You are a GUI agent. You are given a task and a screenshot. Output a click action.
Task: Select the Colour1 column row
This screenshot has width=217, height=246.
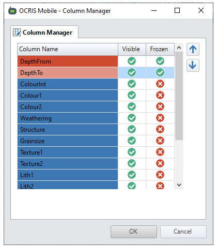(68, 96)
